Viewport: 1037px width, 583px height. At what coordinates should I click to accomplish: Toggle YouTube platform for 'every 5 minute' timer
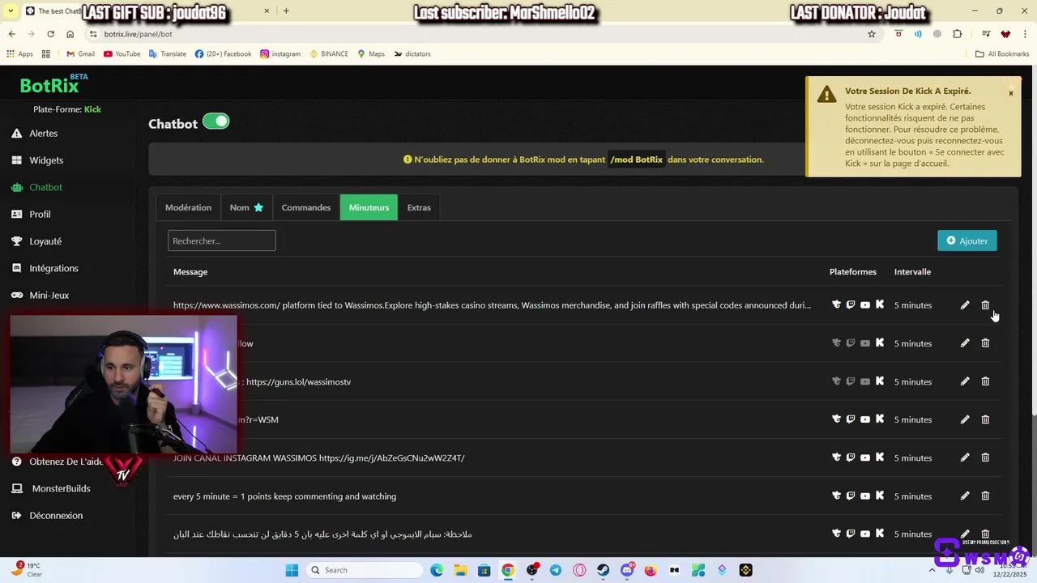click(865, 495)
